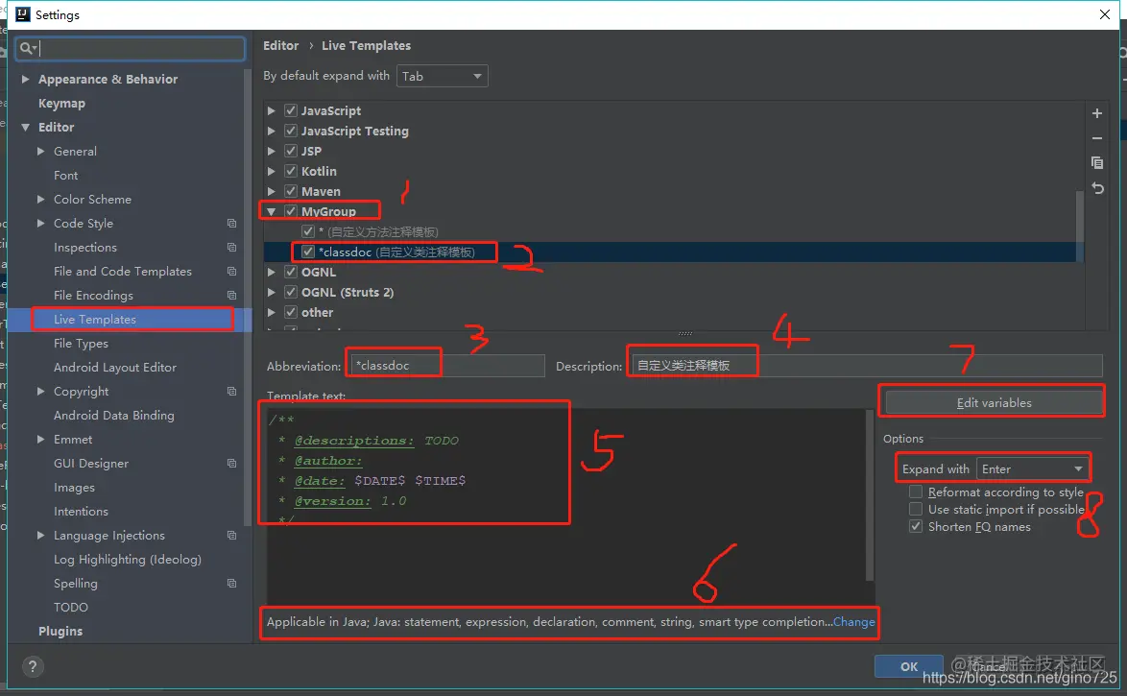This screenshot has height=696, width=1127.
Task: Expand the Color Scheme node
Action: click(x=41, y=199)
